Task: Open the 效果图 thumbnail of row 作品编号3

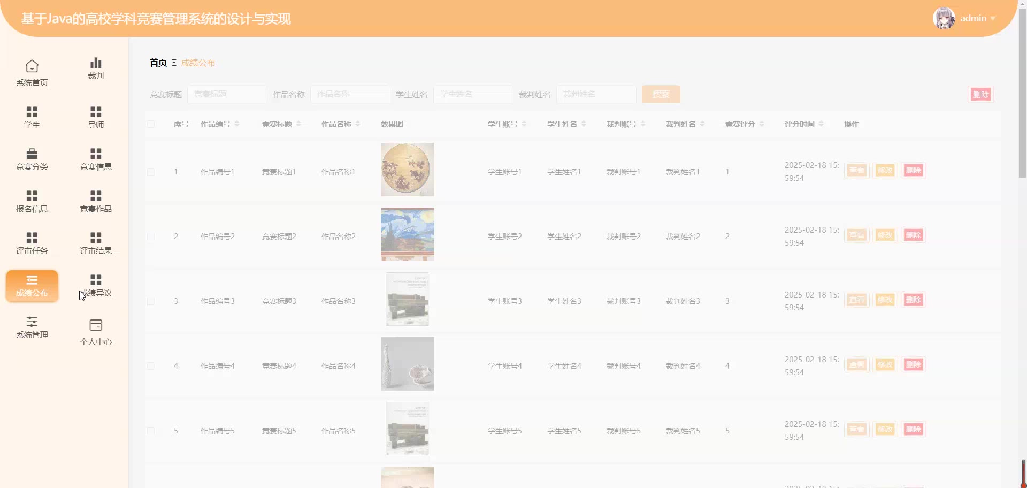Action: pyautogui.click(x=408, y=299)
